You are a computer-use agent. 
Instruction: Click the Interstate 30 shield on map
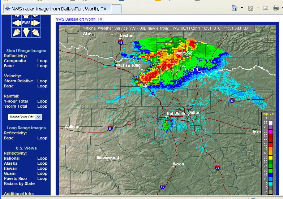pos(232,100)
